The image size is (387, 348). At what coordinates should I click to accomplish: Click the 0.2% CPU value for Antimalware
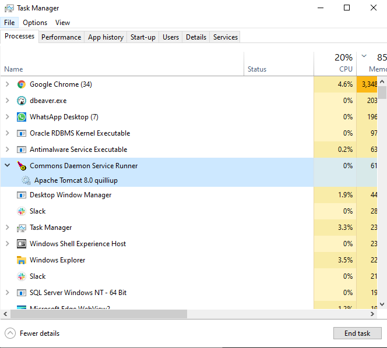pos(345,150)
